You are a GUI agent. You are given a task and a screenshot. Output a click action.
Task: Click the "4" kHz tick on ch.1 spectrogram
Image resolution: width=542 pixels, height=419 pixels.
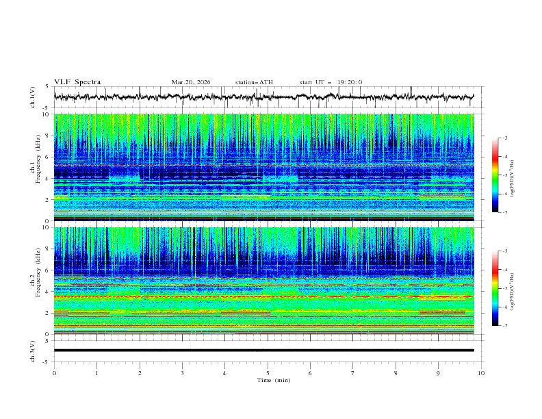48,179
